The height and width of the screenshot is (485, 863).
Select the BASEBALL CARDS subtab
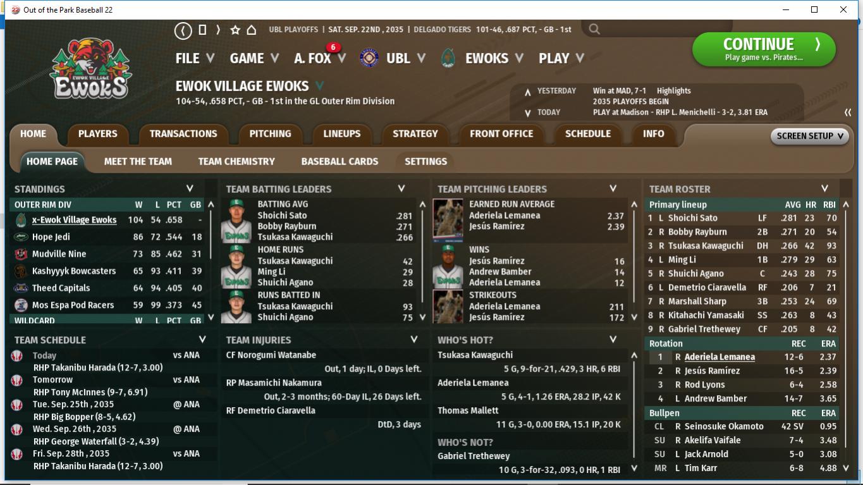point(340,161)
